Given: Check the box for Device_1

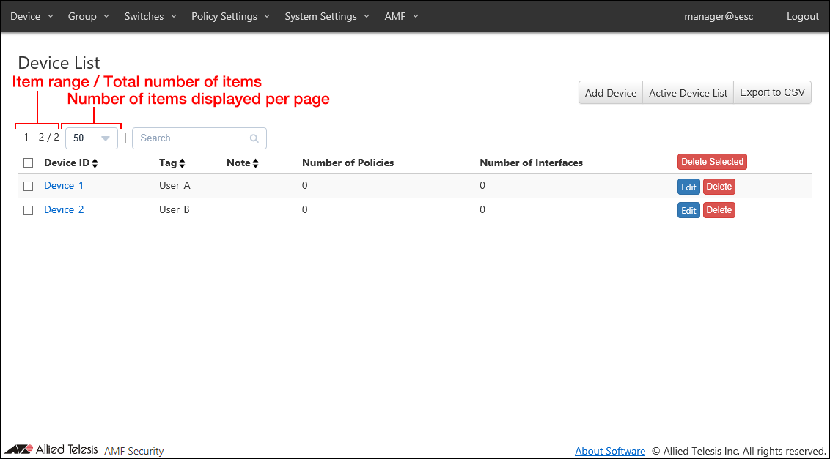Looking at the screenshot, I should 29,187.
